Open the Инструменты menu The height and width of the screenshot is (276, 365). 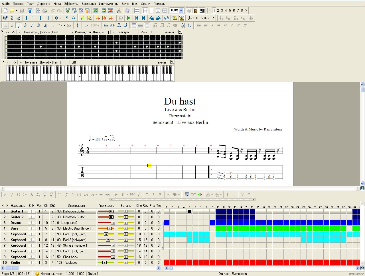109,4
